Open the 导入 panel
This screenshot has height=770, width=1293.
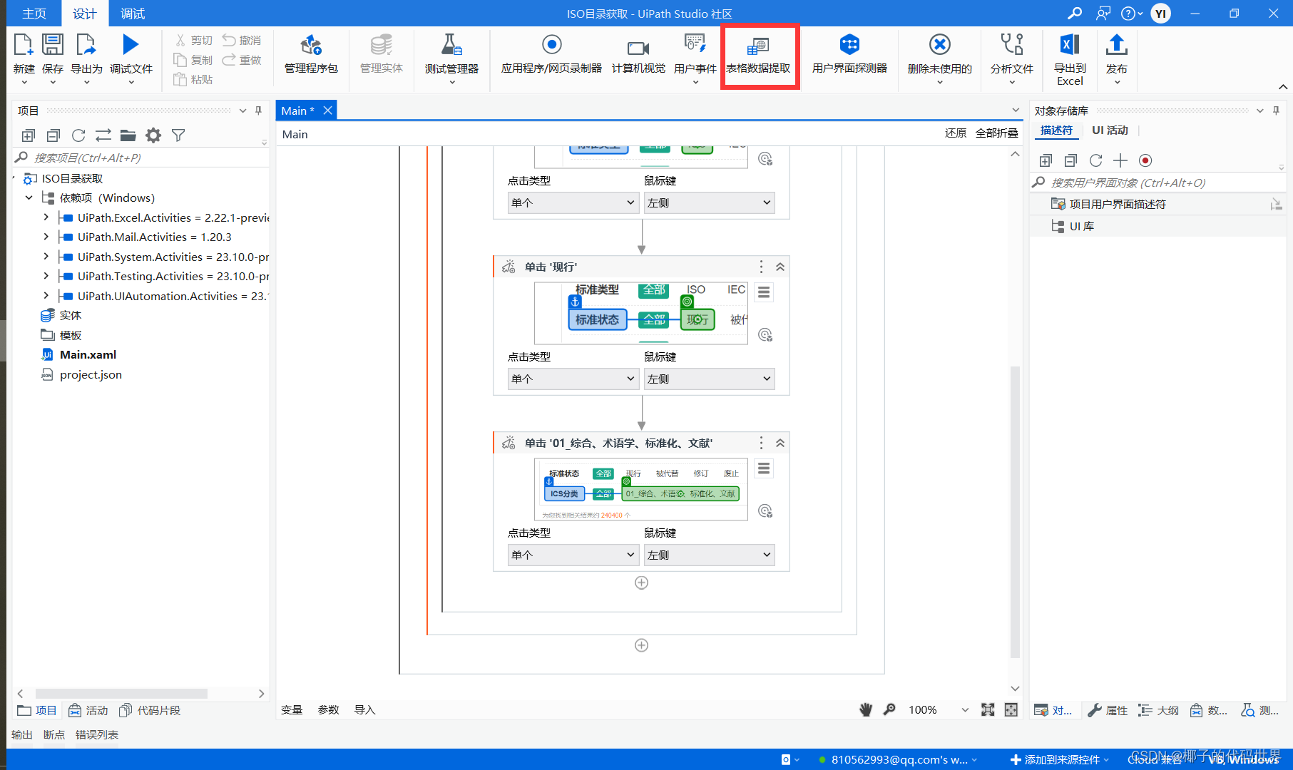tap(365, 709)
